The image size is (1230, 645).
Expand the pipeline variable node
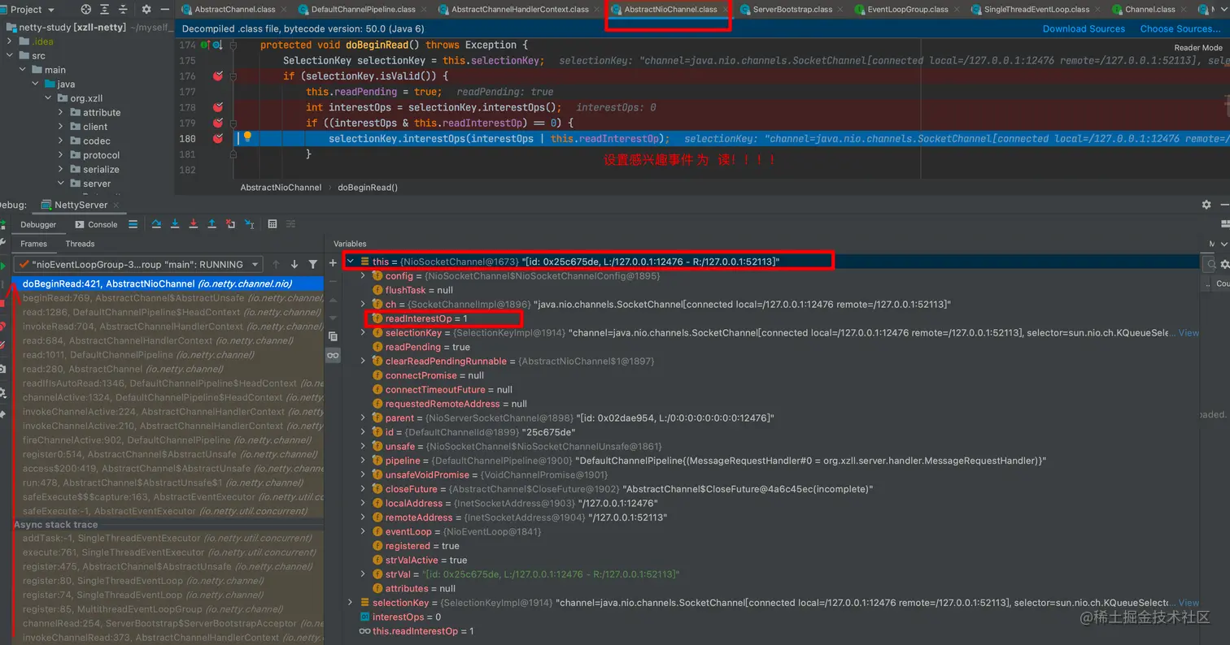tap(363, 461)
